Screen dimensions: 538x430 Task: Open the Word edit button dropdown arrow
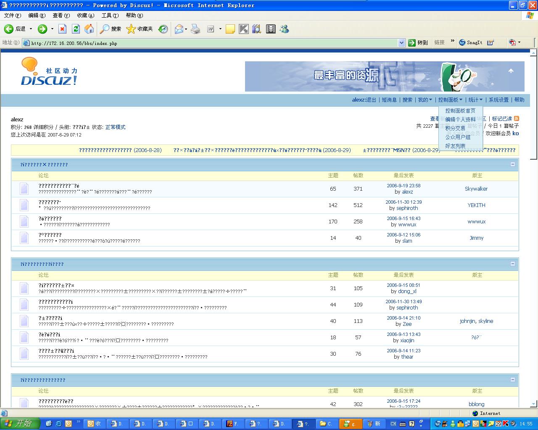point(220,29)
